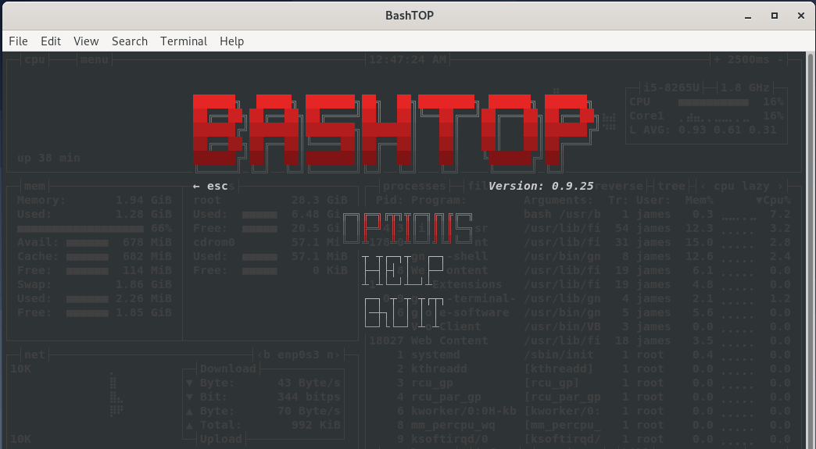This screenshot has width=816, height=449.
Task: Select previous sorting column left arrow
Action: pos(703,186)
